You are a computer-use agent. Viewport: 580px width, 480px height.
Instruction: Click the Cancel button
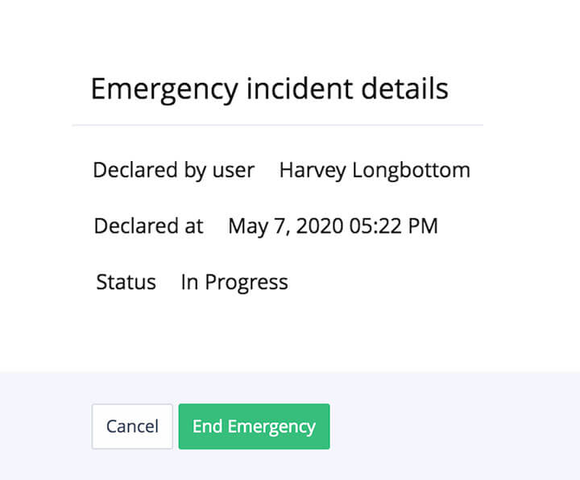(132, 426)
